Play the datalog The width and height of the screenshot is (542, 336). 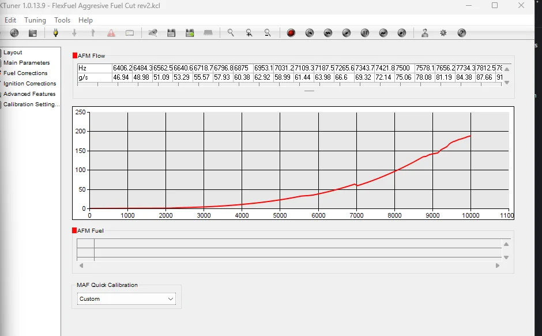(347, 33)
